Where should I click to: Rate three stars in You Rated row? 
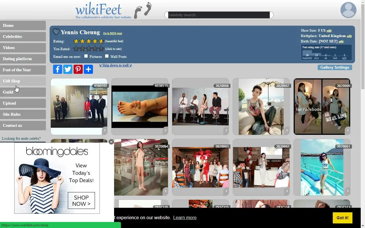(x=89, y=49)
